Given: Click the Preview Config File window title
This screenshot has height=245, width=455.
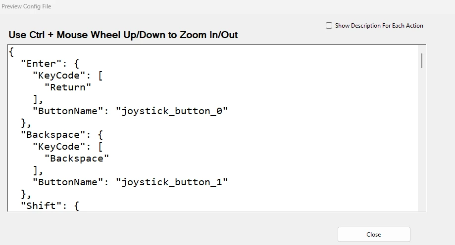Looking at the screenshot, I should 26,6.
